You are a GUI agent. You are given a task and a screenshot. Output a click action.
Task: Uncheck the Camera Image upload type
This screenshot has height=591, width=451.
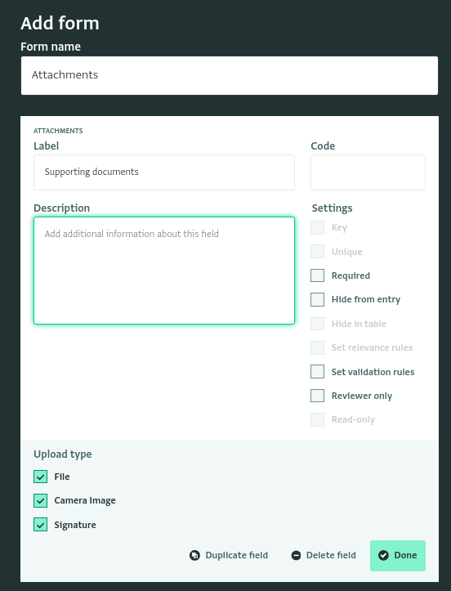(x=40, y=500)
